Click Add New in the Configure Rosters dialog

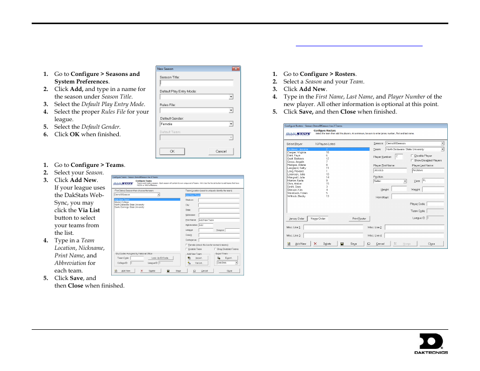point(298,244)
